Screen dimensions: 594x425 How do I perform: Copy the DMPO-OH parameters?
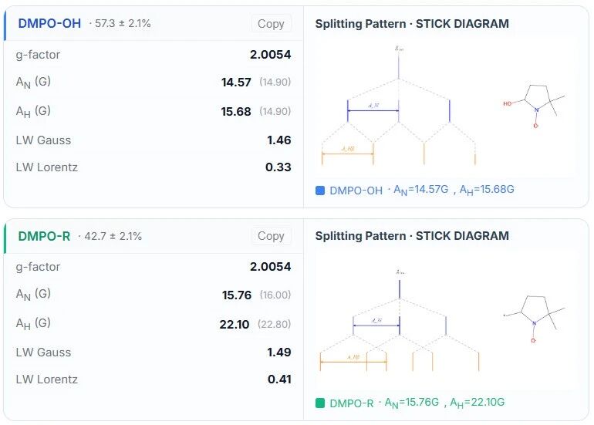[271, 24]
